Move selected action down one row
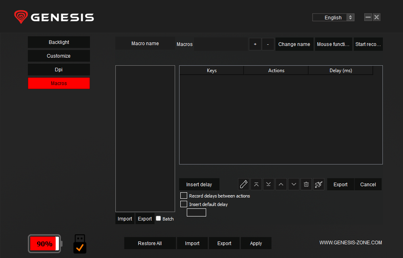Viewport: 403px width, 258px height. click(x=294, y=184)
